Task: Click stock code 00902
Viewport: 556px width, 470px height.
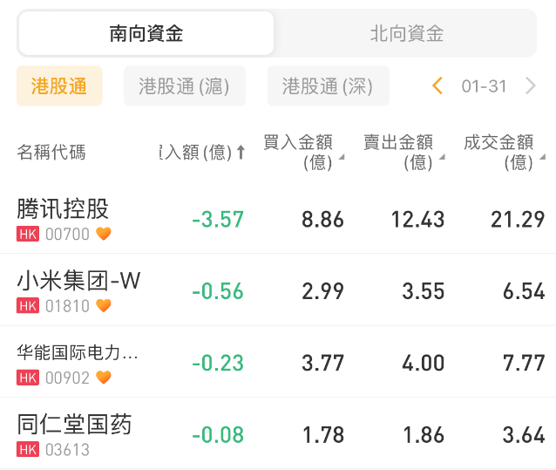Action: click(x=67, y=378)
